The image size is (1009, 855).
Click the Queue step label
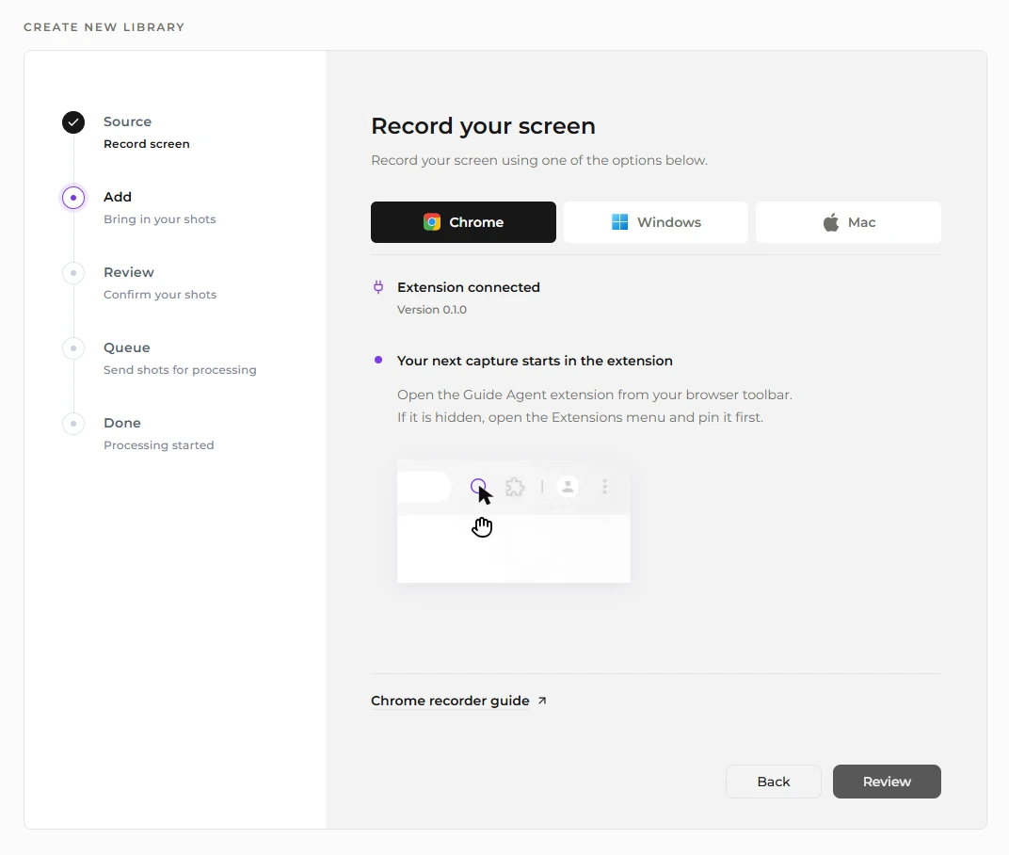(127, 347)
